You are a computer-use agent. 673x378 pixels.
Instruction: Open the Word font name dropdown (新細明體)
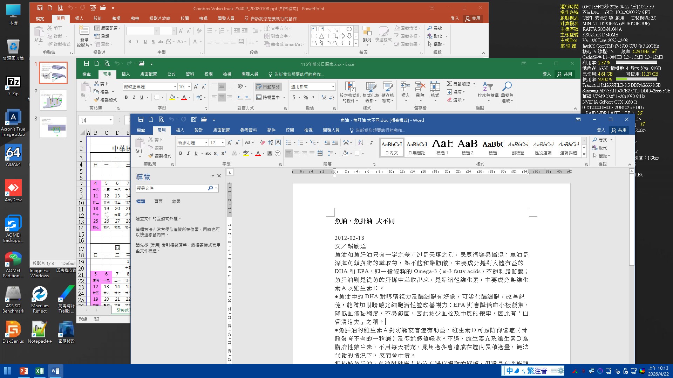pos(206,142)
